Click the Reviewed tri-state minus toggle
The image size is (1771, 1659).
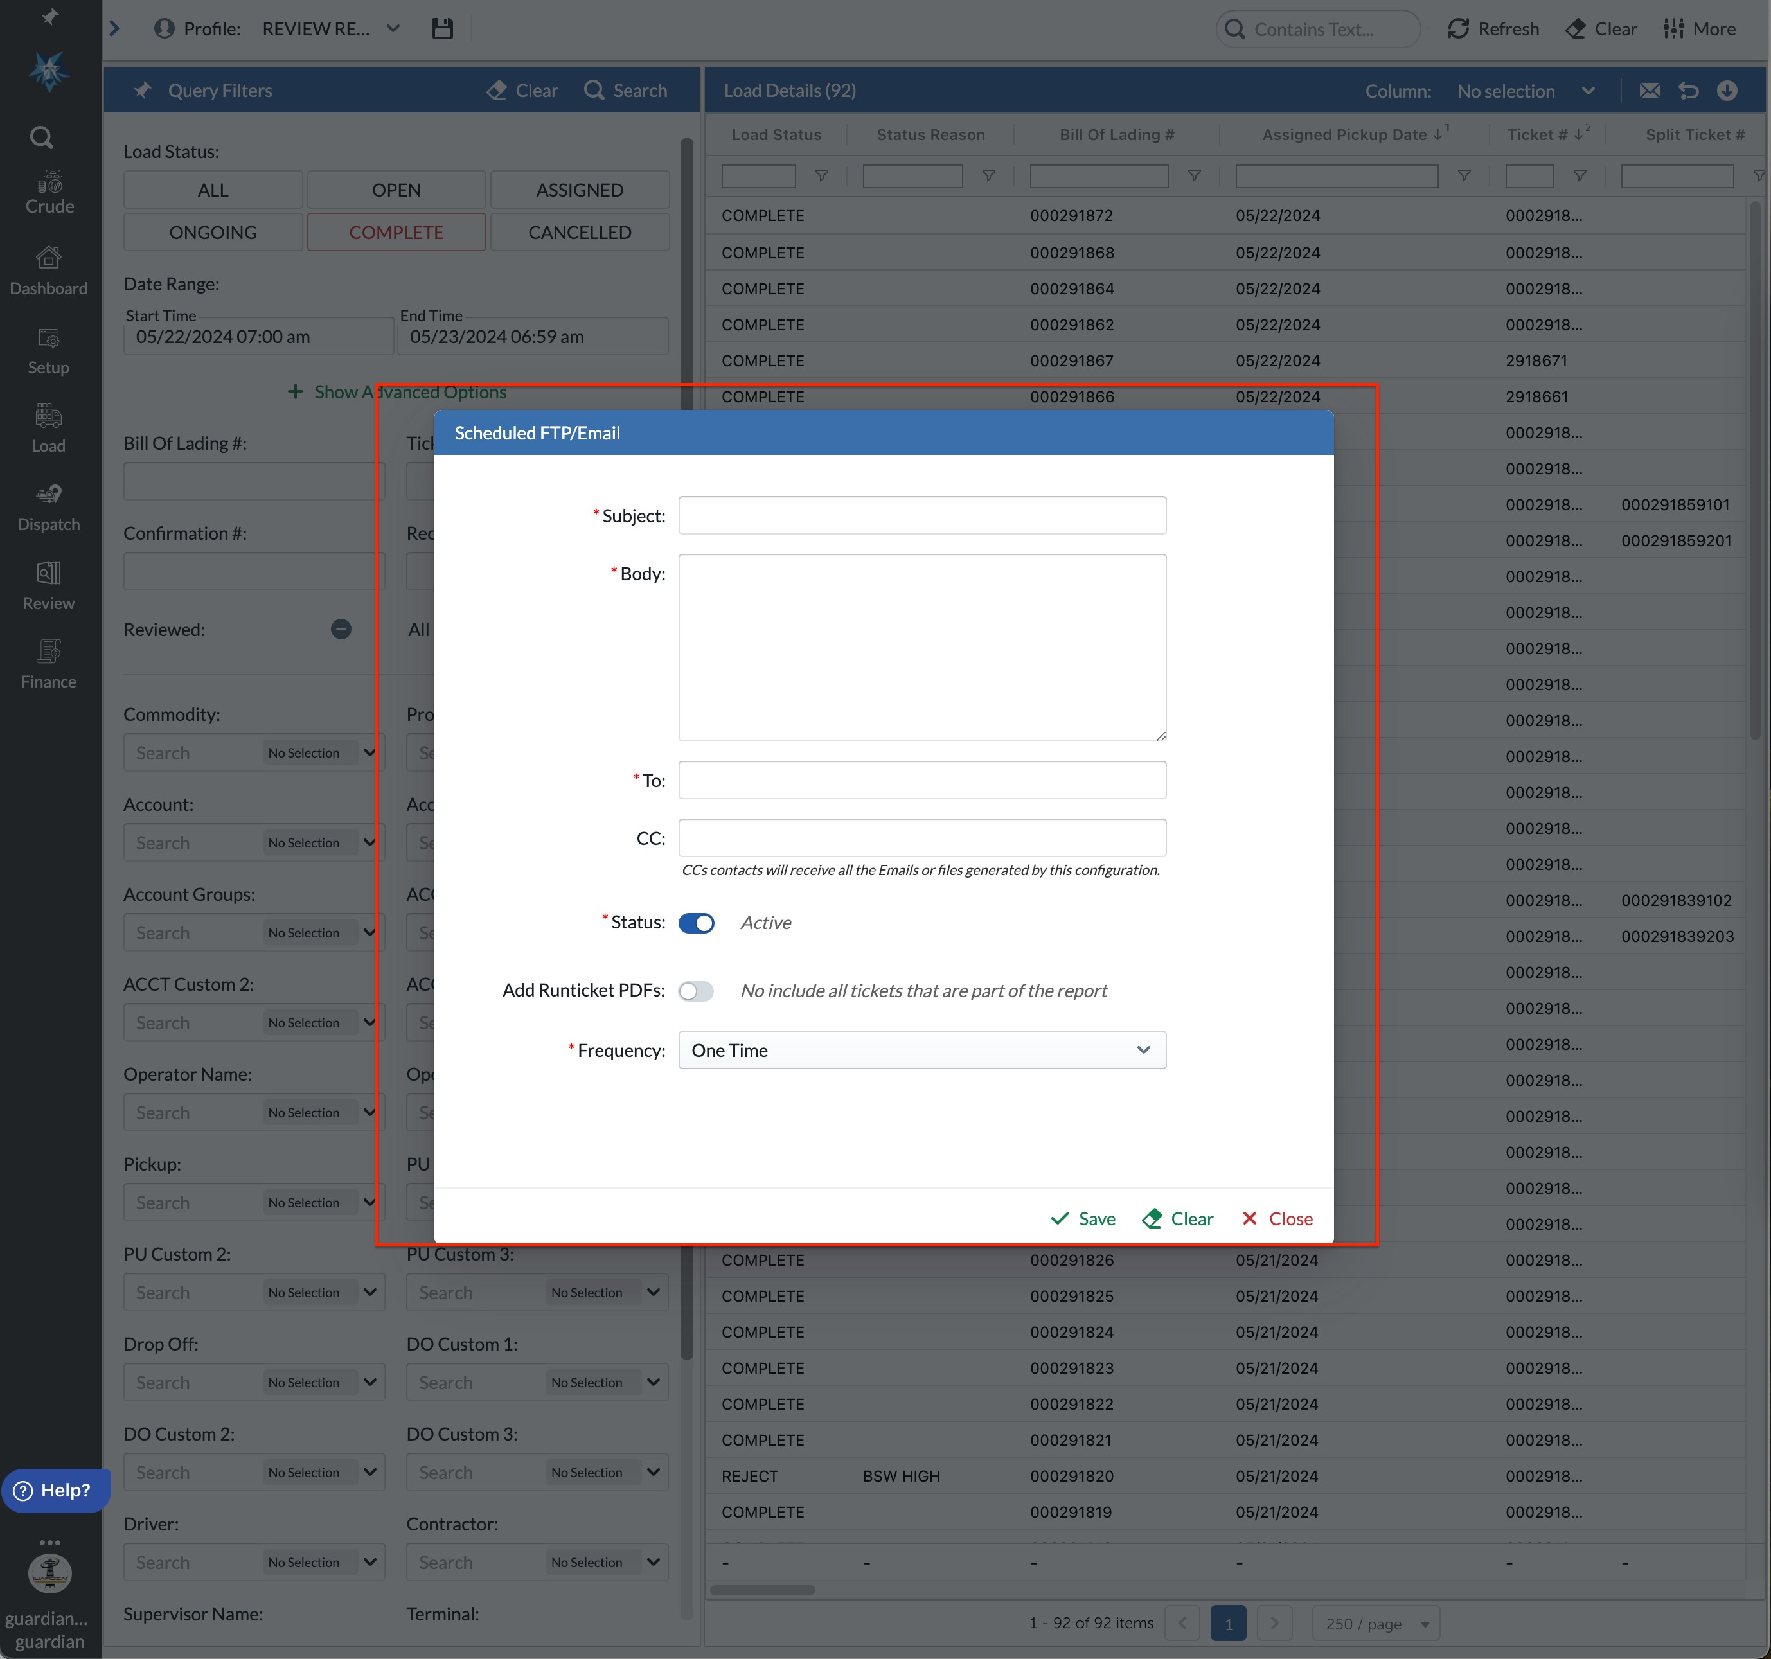341,629
